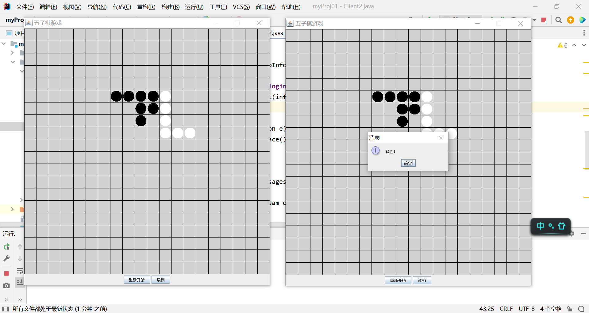
Task: Click 重新开始 in the right game window
Action: coord(398,280)
